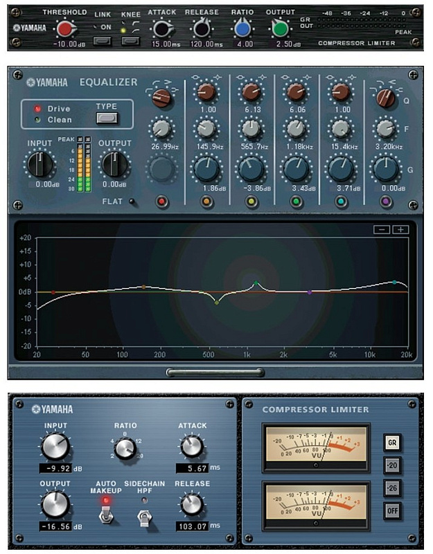Click the red Threshold knob
Screen dimensions: 433x554
(x=64, y=29)
